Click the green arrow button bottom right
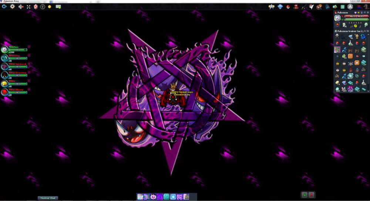This screenshot has height=201, width=370. [x=305, y=195]
